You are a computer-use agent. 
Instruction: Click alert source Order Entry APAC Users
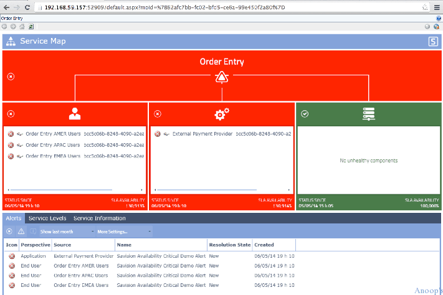click(81, 276)
